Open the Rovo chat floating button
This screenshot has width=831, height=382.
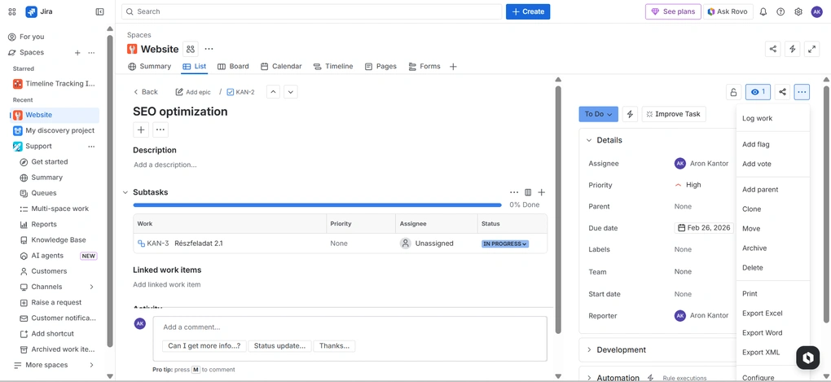click(807, 358)
